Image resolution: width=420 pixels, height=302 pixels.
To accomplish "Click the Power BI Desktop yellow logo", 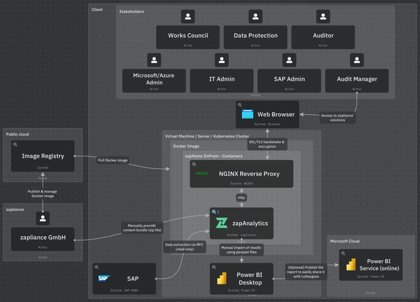I will point(222,278).
